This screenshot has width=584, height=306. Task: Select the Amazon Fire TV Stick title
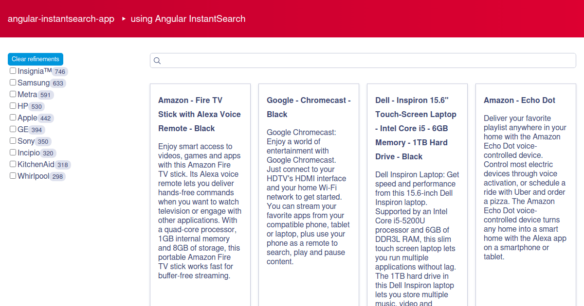point(199,114)
